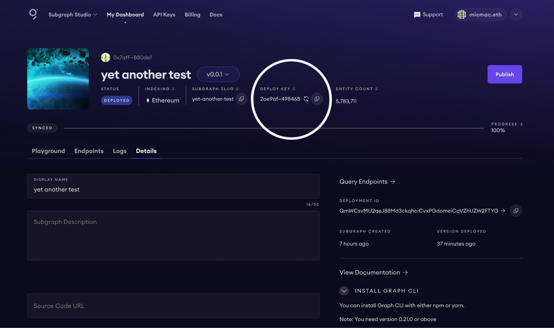Click the Source Code URL field
Image resolution: width=554 pixels, height=328 pixels.
173,306
